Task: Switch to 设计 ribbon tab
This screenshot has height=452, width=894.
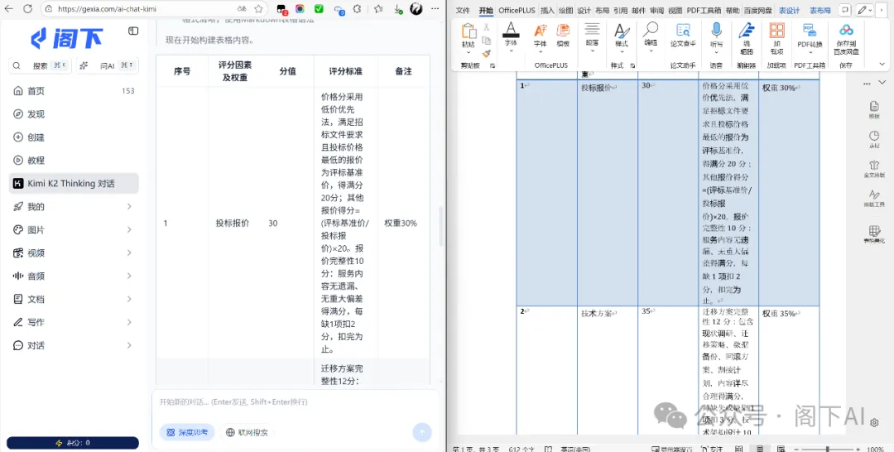Action: point(584,10)
